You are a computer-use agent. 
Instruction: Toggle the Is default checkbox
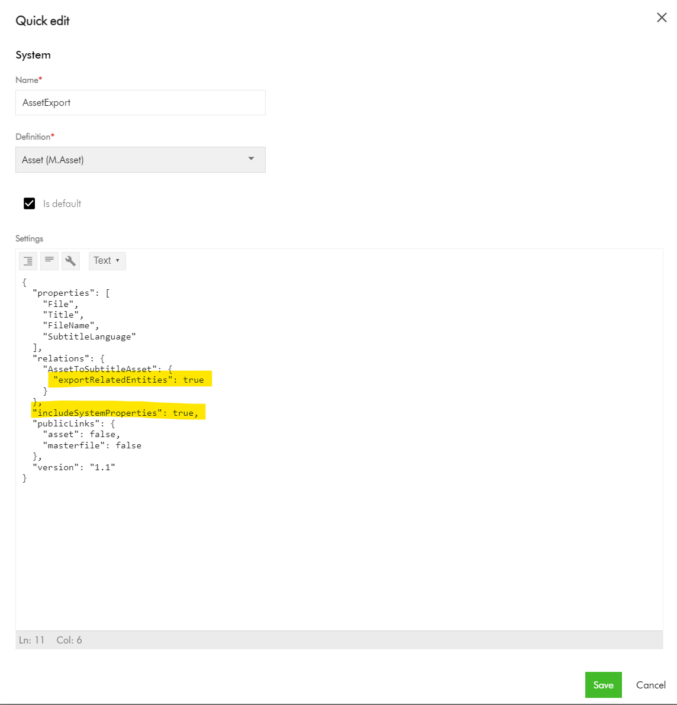pyautogui.click(x=30, y=203)
